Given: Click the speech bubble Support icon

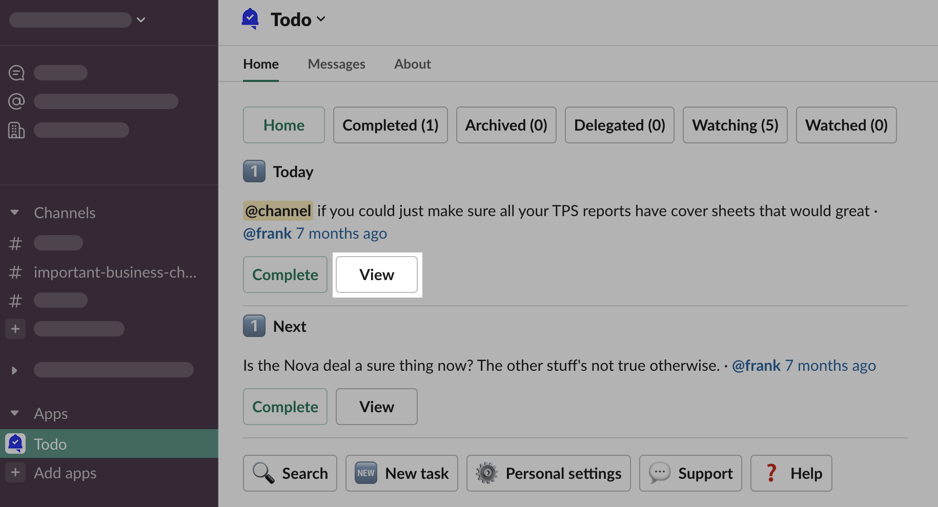Looking at the screenshot, I should coord(660,473).
